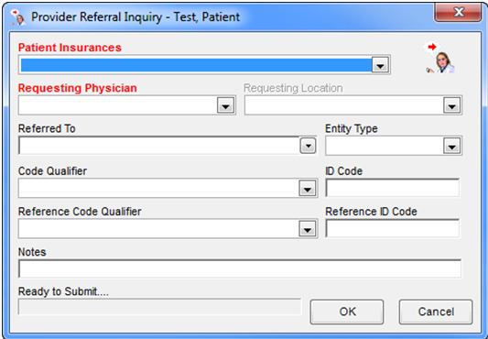
Task: Click into the Notes text field
Action: point(240,268)
